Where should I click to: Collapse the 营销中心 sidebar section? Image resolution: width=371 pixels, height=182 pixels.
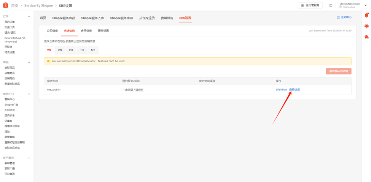(x=29, y=94)
